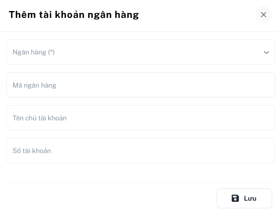The image size is (279, 214).
Task: Click the floppy disk save icon
Action: (235, 198)
